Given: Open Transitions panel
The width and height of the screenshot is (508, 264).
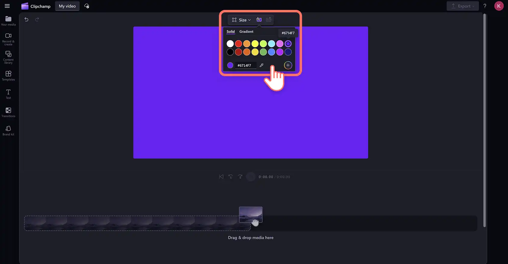Looking at the screenshot, I should 8,112.
